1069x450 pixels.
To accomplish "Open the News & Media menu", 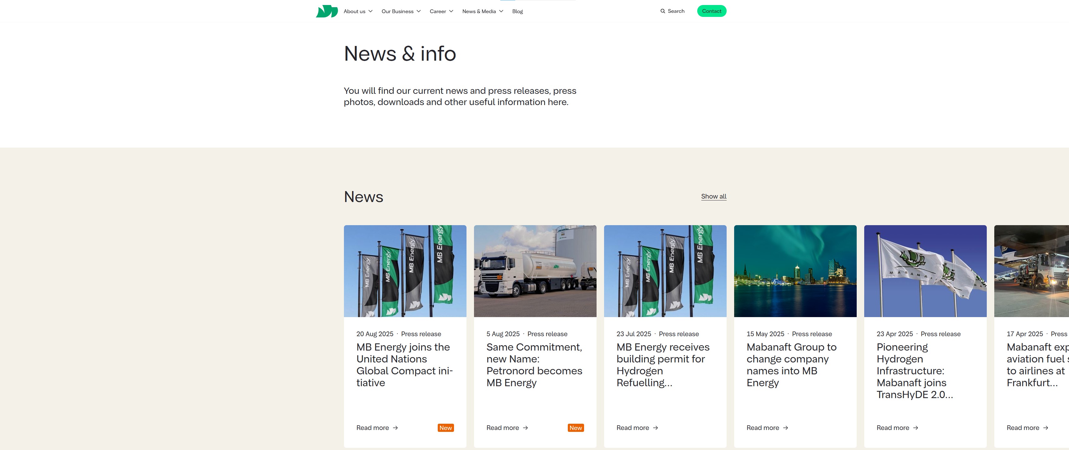I will [479, 11].
